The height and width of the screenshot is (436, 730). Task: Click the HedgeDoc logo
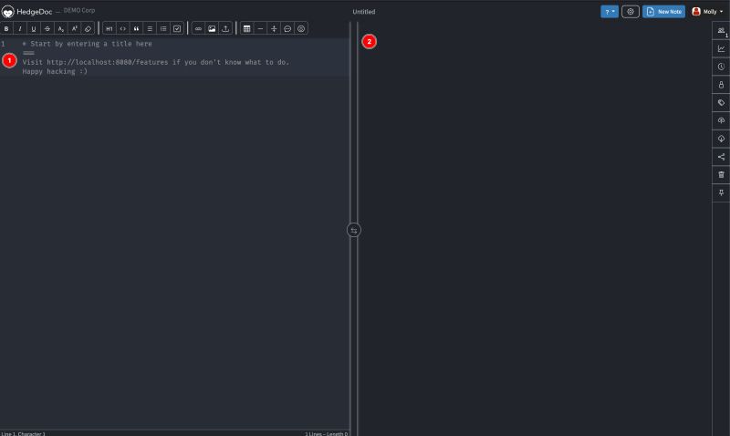tap(27, 12)
